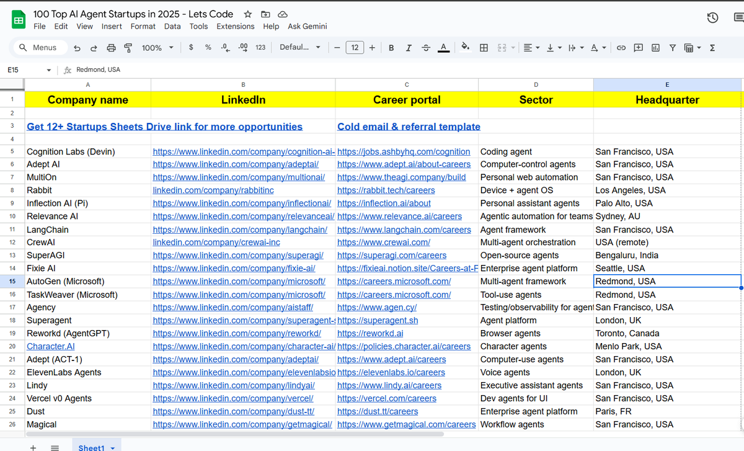Open the 123 number format menu
This screenshot has width=744, height=451.
(260, 47)
